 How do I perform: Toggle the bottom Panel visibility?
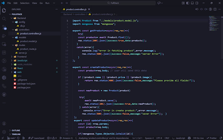pos(192,3)
